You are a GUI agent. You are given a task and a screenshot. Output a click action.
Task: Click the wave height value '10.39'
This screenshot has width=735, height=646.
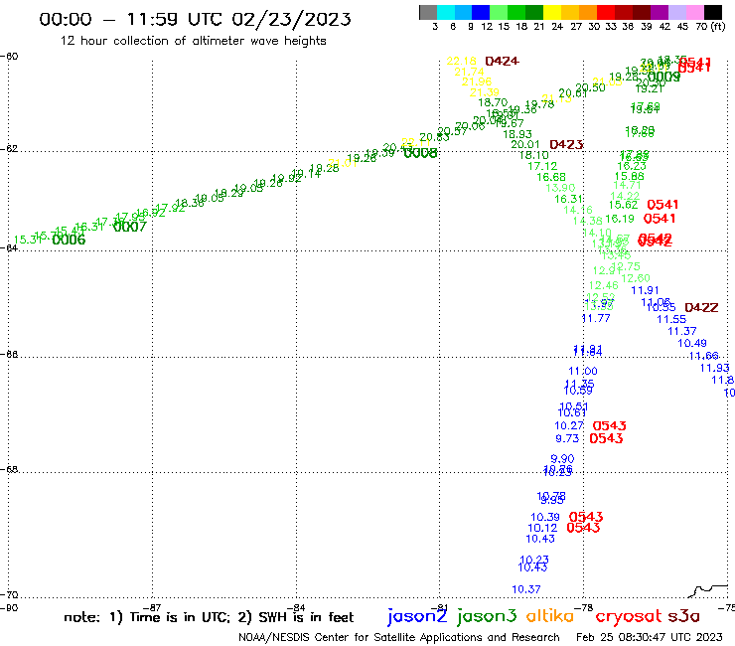tap(544, 517)
